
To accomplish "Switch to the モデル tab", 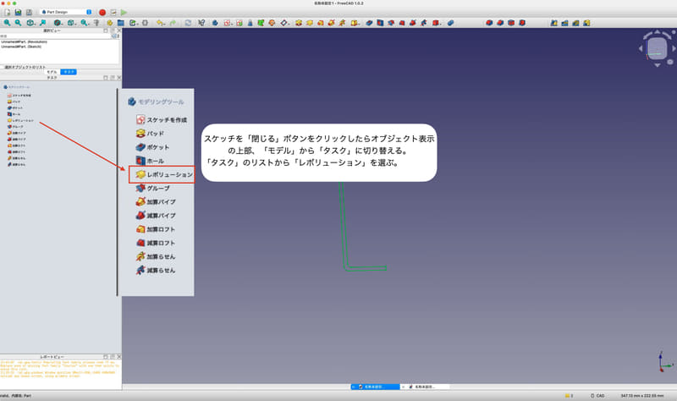I will (x=52, y=72).
